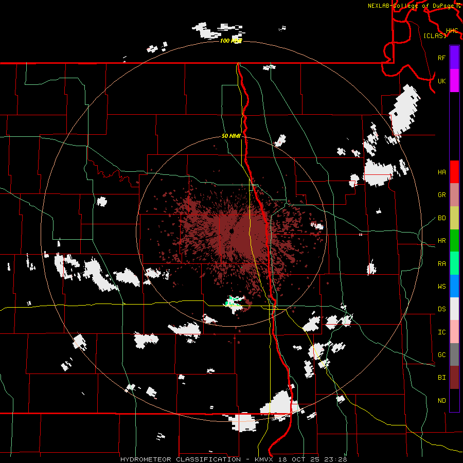Click the yellow BD legend color swatch
Image resolution: width=463 pixels, height=463 pixels.
tap(454, 218)
